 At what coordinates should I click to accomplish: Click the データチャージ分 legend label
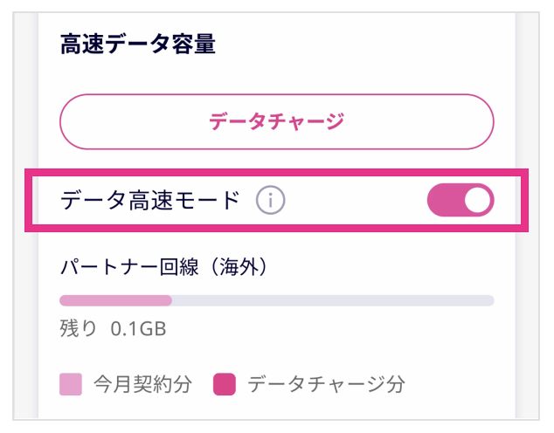click(326, 384)
